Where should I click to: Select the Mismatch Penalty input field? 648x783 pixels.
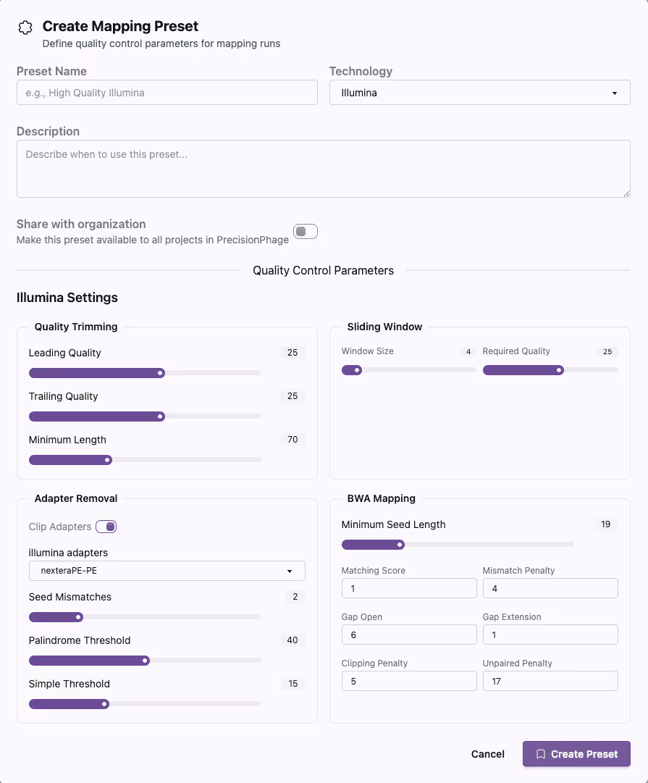click(x=550, y=588)
